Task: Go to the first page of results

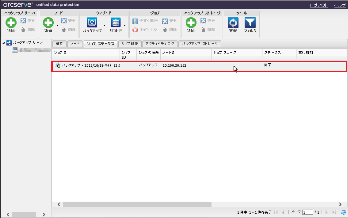Action: [x=276, y=212]
